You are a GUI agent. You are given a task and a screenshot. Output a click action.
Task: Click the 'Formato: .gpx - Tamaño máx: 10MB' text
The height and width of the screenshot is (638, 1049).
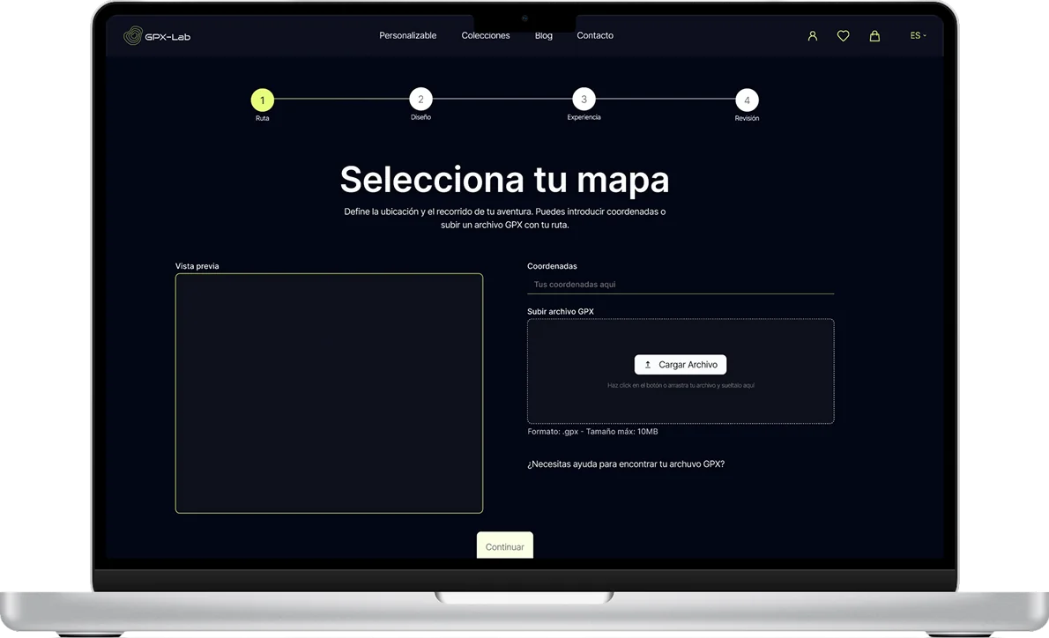pos(592,431)
